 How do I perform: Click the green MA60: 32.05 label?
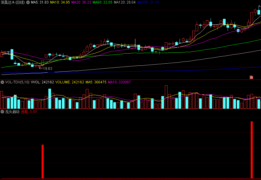click(x=102, y=2)
